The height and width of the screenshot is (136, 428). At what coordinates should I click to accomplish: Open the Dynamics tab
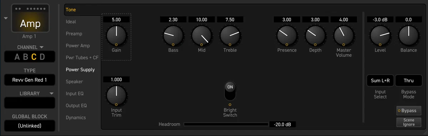coord(76,118)
